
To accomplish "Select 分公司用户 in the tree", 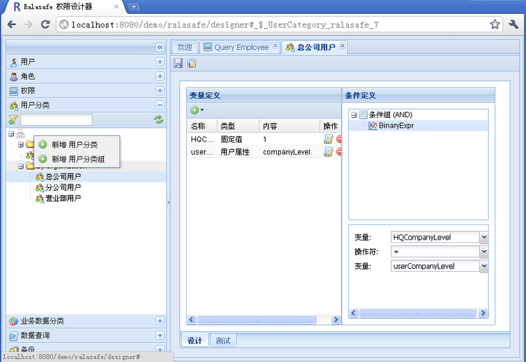I will 62,188.
